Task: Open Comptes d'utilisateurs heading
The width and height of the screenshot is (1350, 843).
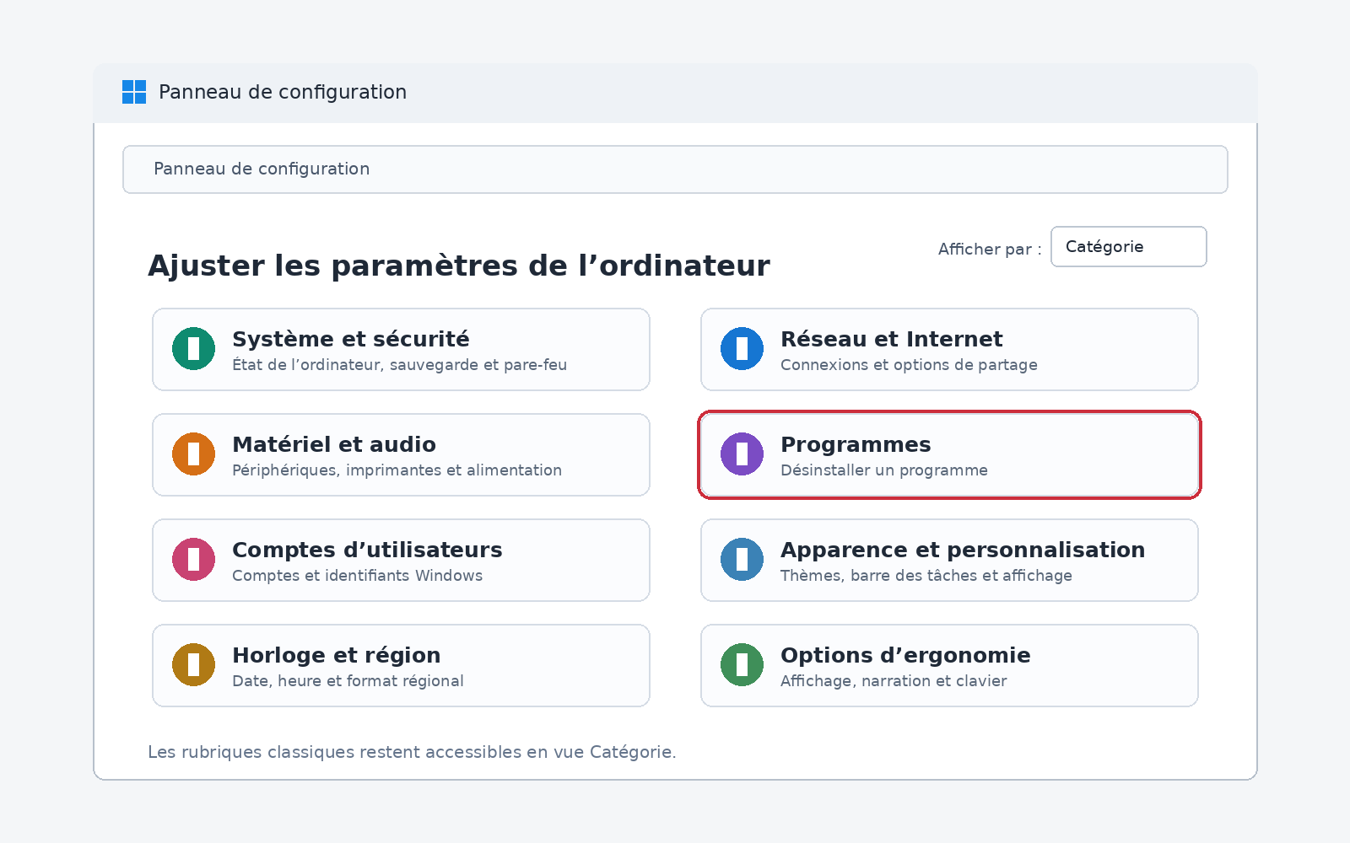Action: (367, 550)
